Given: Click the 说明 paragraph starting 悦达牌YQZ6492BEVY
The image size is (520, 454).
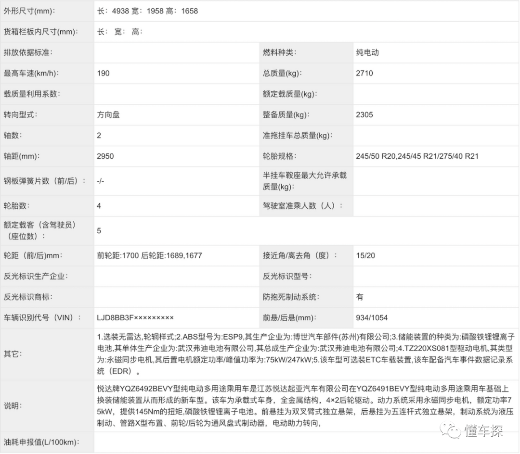Looking at the screenshot, I should pos(305,405).
